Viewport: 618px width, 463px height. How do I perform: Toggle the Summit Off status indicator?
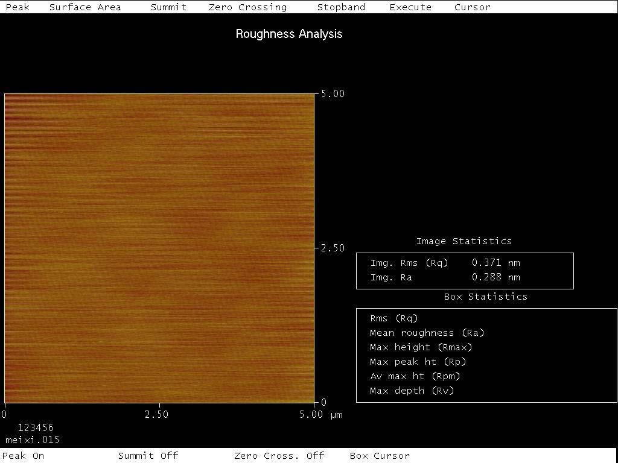[148, 456]
